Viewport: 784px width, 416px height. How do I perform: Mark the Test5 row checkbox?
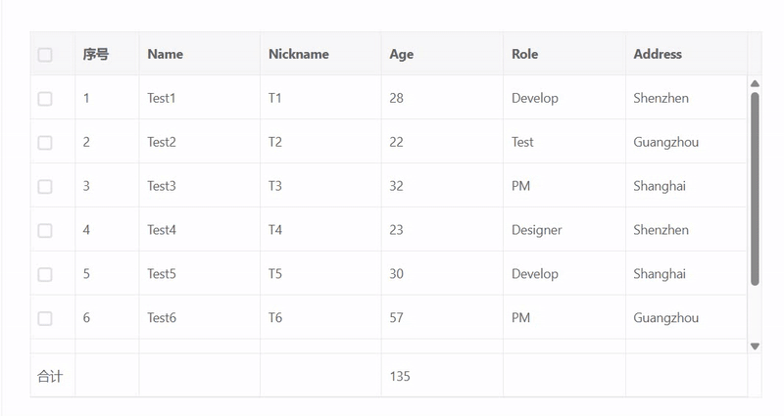coord(45,275)
